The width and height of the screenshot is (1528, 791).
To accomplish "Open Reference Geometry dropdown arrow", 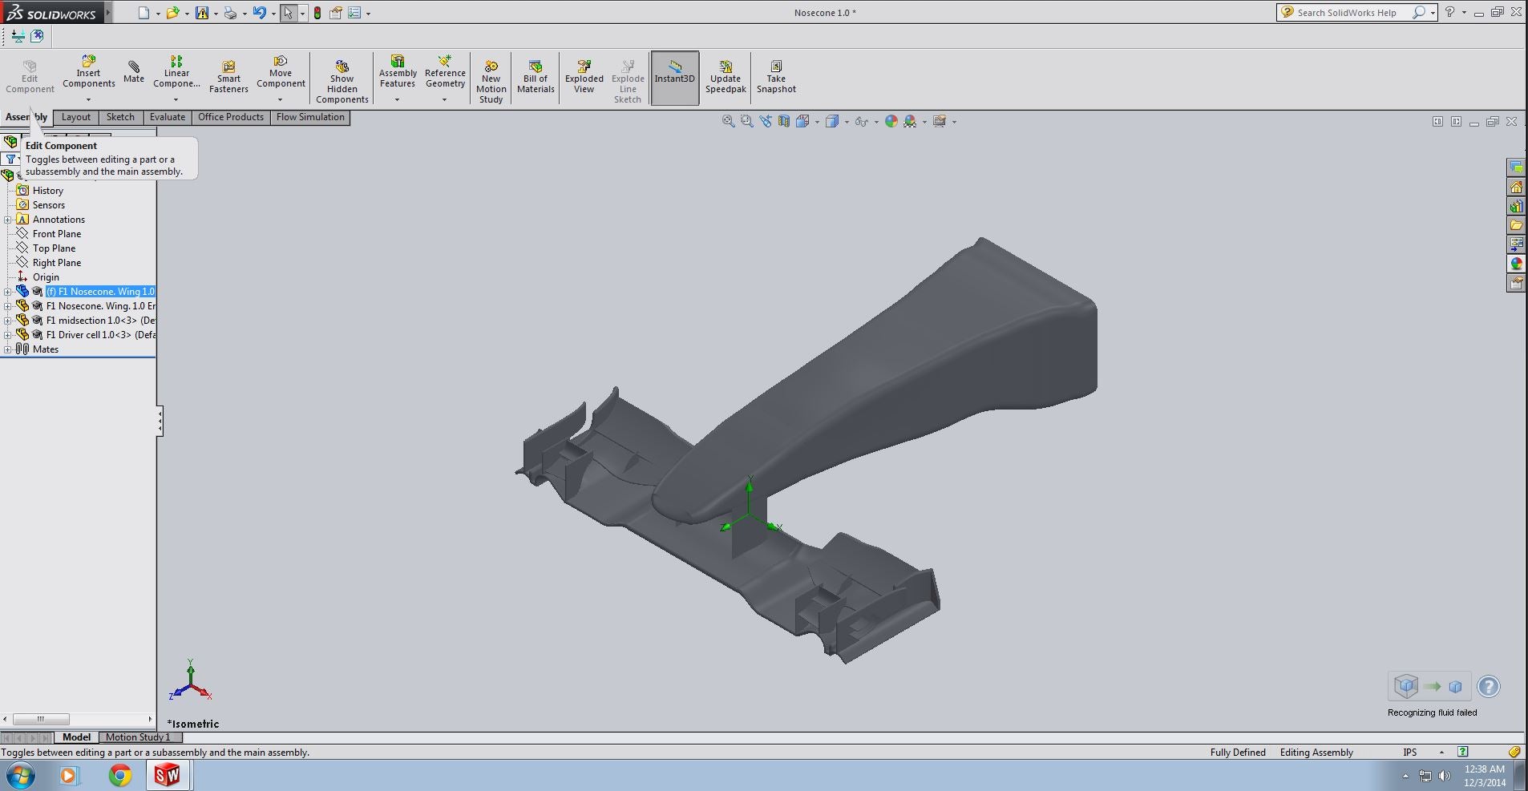I will (445, 100).
